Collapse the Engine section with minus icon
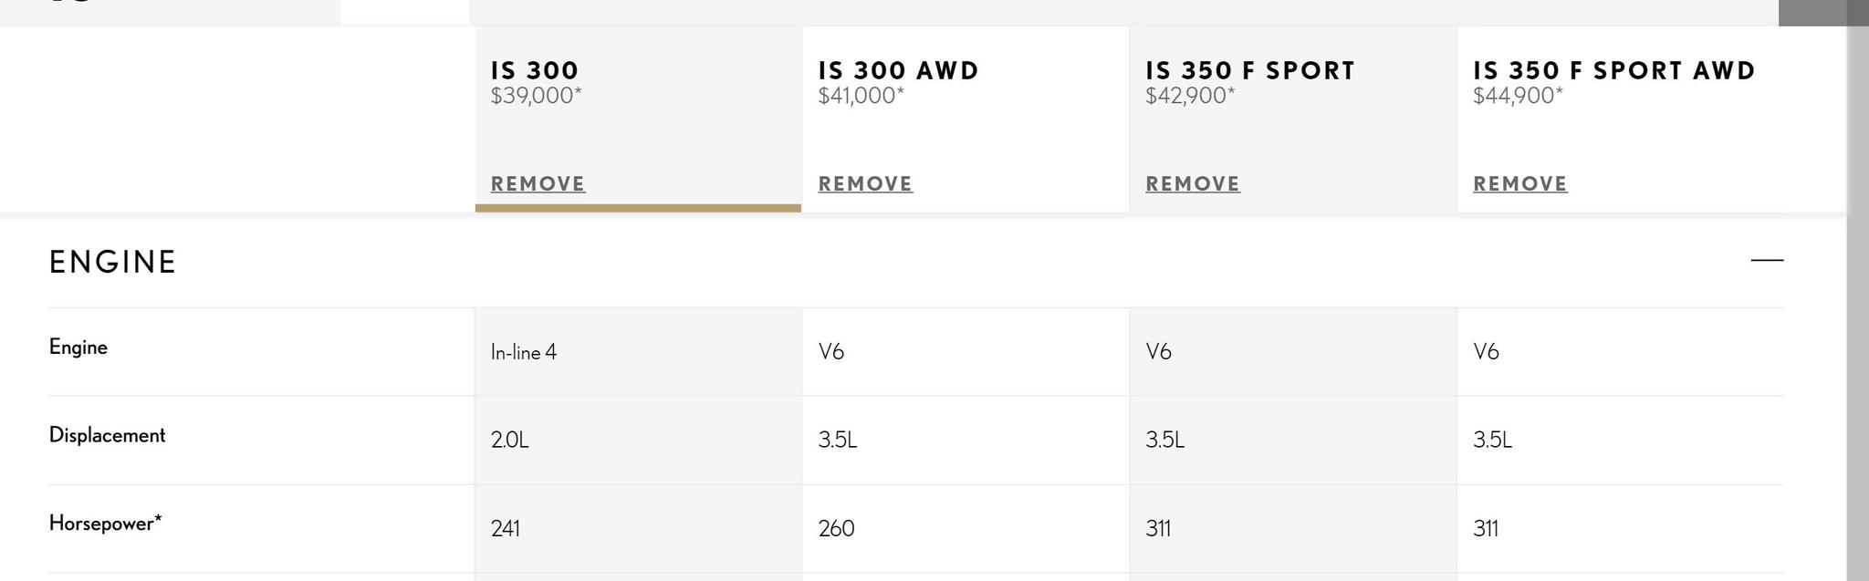The image size is (1869, 581). (x=1767, y=261)
